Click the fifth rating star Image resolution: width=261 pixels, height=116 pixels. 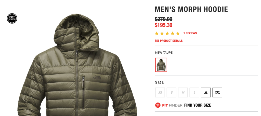pos(178,33)
